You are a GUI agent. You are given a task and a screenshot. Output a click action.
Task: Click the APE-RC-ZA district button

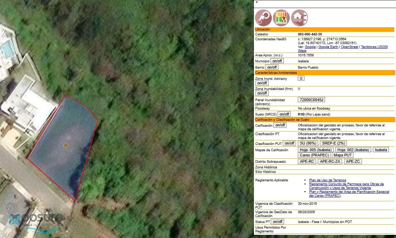tap(330, 162)
